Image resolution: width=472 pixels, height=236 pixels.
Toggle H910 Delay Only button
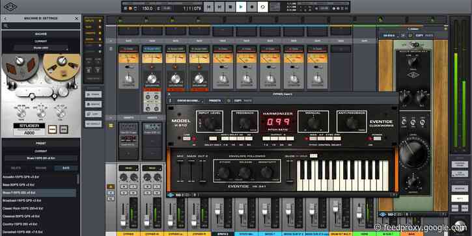(213, 138)
